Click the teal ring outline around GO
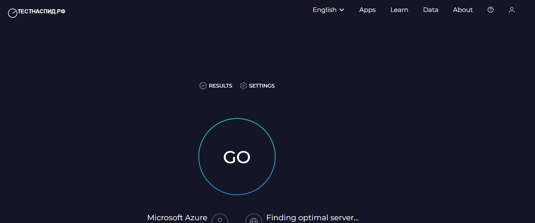This screenshot has width=535, height=223. click(x=237, y=119)
